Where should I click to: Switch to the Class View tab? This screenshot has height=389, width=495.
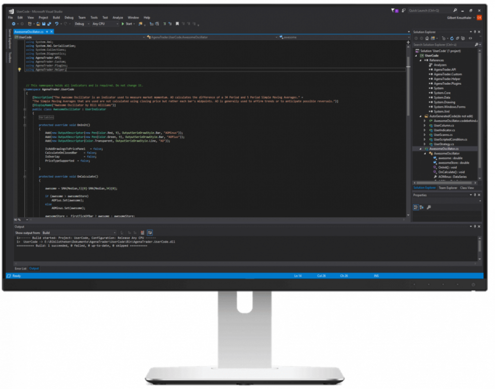[467, 188]
